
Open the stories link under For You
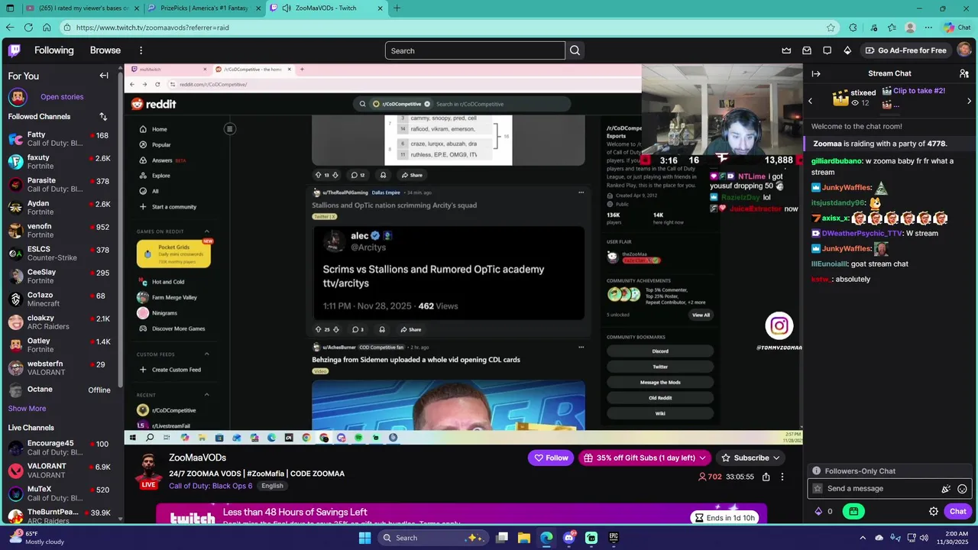coord(62,97)
